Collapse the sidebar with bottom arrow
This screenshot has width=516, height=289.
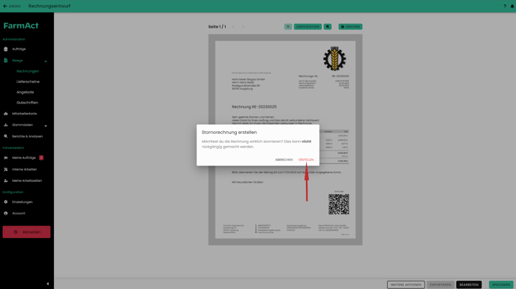click(48, 284)
